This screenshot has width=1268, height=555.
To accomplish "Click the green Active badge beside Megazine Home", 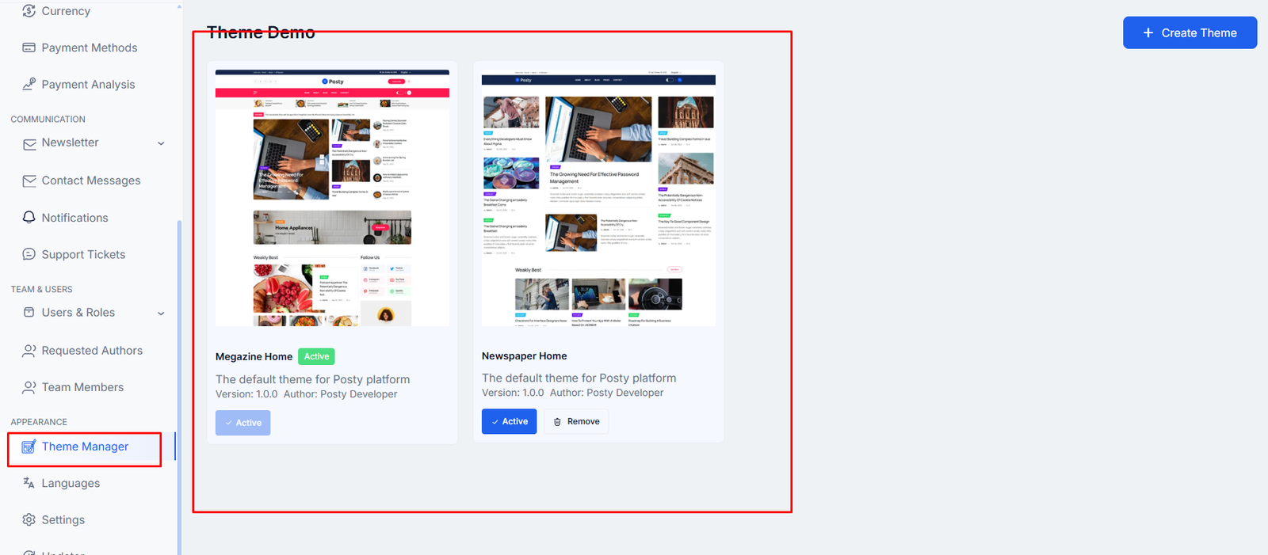I will tap(316, 356).
